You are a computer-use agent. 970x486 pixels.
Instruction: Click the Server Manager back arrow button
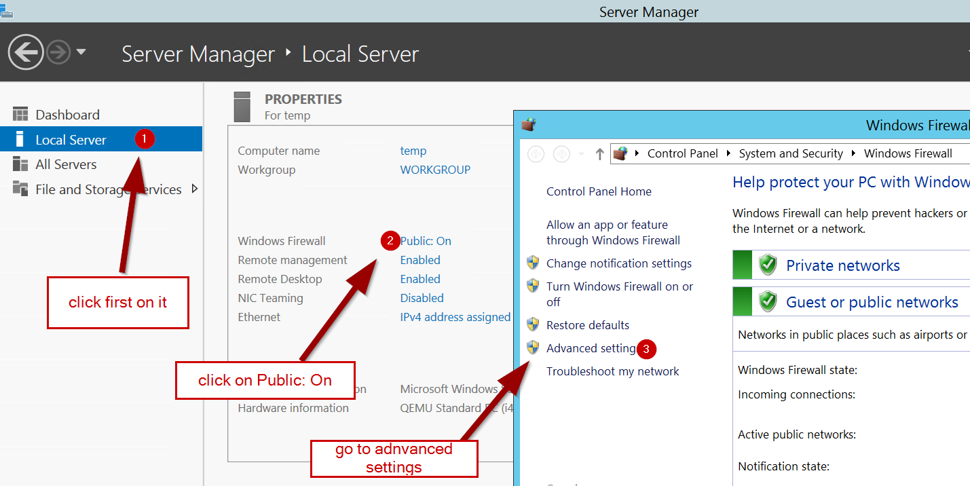26,52
